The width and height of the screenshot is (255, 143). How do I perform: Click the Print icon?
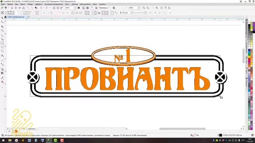24,8
